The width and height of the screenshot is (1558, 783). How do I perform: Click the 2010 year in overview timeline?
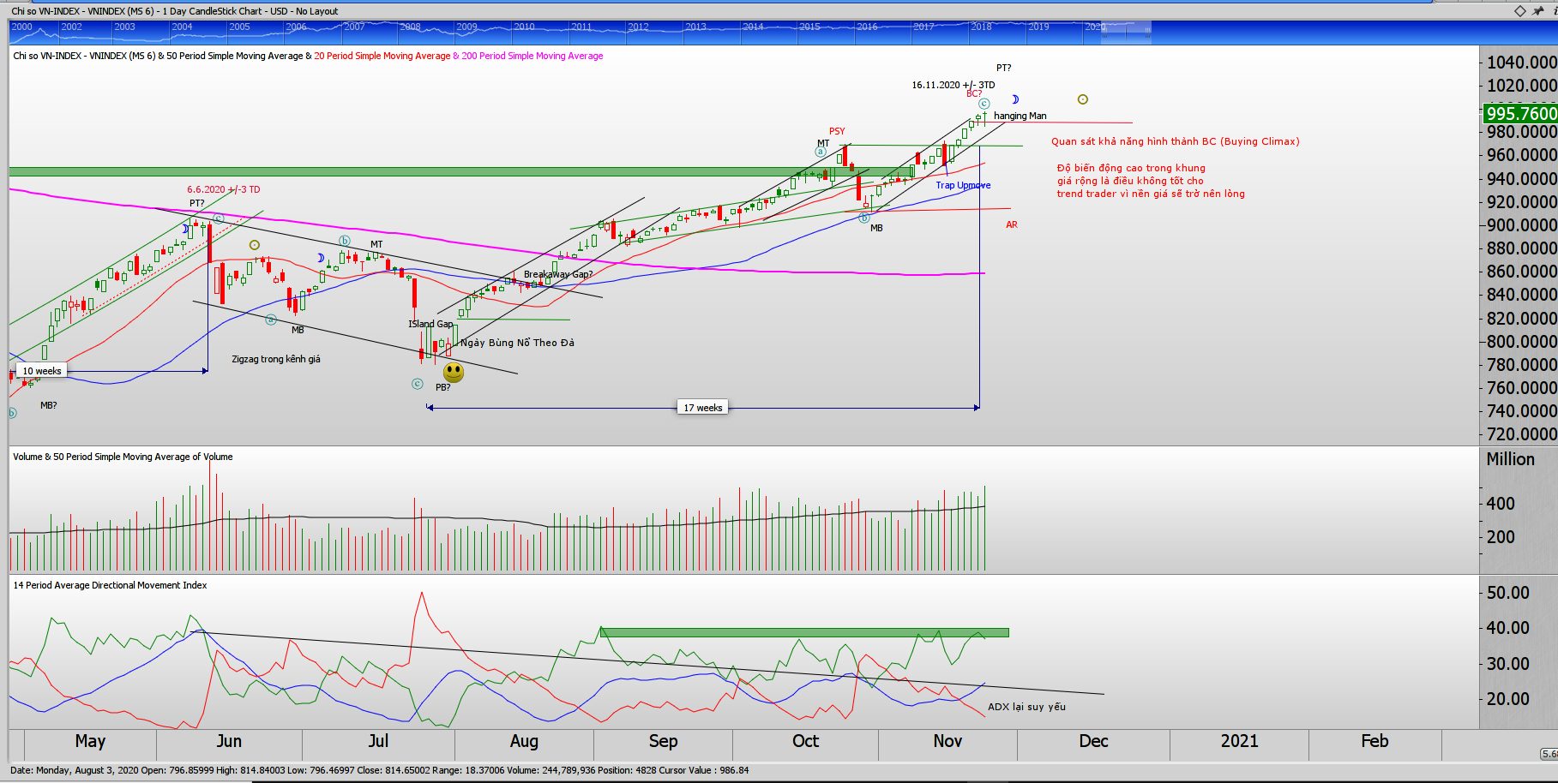(x=524, y=27)
